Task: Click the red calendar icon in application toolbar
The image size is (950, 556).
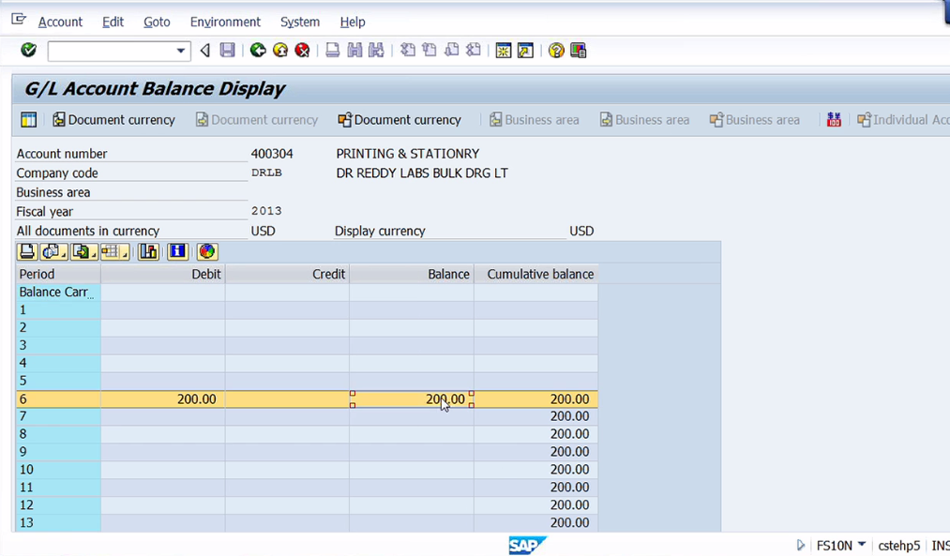Action: (x=834, y=120)
